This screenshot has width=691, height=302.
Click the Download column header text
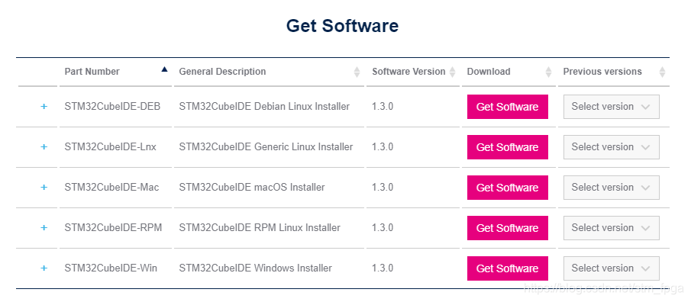click(x=489, y=72)
